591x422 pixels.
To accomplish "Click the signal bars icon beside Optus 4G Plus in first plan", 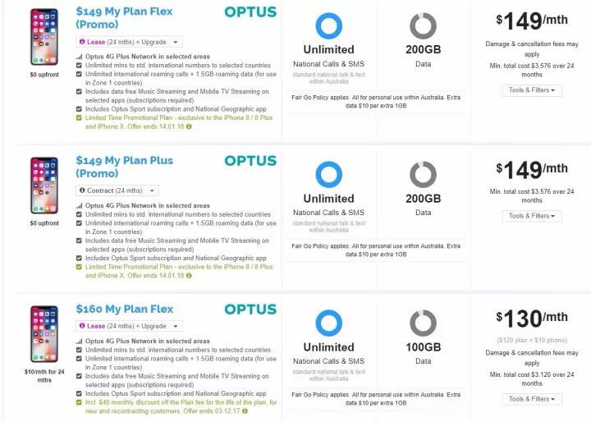I will pos(79,57).
